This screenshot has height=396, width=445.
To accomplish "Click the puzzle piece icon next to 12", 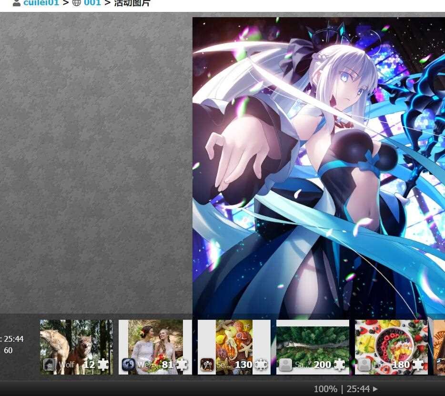I will point(103,365).
